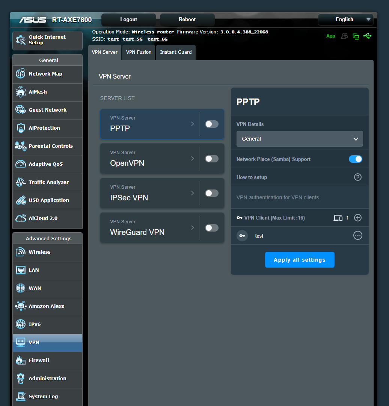389x406 pixels.
Task: Expand the PPTP server chevron
Action: pyautogui.click(x=192, y=124)
